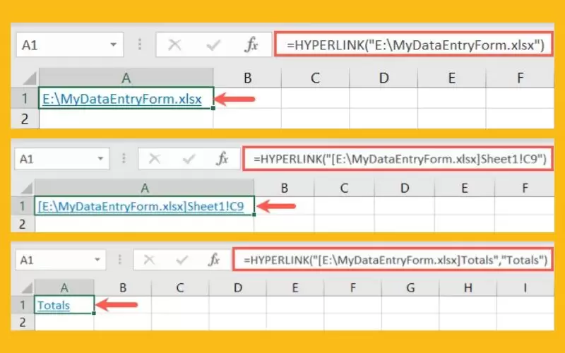
Task: Click the Cancel (X) icon in bottom formula bar
Action: [149, 260]
